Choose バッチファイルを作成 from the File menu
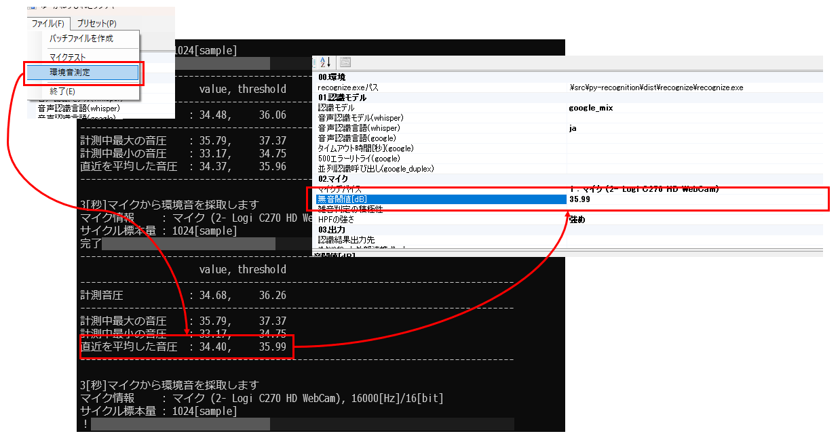The image size is (840, 438). coord(82,39)
